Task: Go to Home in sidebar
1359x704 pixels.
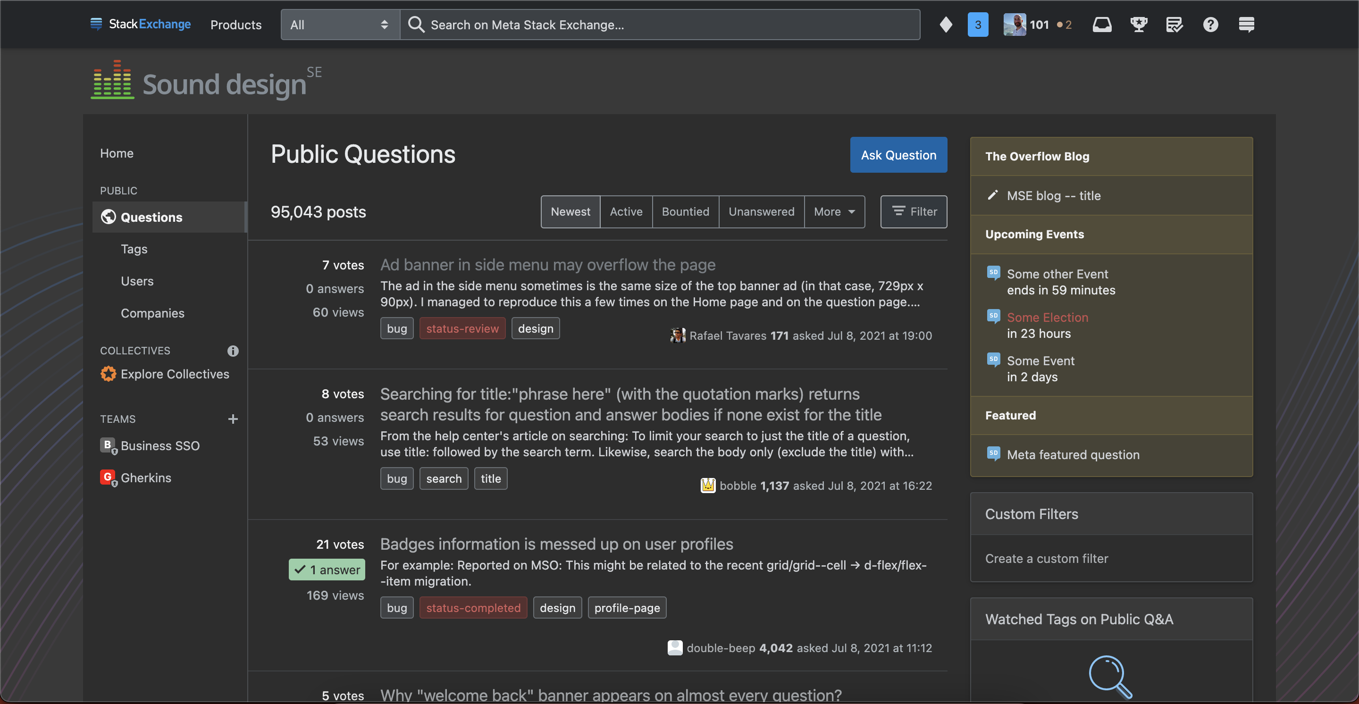Action: tap(117, 153)
